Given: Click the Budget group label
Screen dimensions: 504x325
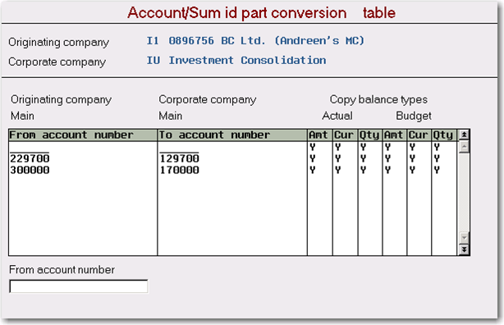Looking at the screenshot, I should [414, 116].
